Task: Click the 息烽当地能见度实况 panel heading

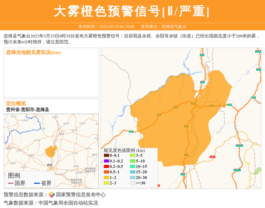Action: tap(34, 53)
